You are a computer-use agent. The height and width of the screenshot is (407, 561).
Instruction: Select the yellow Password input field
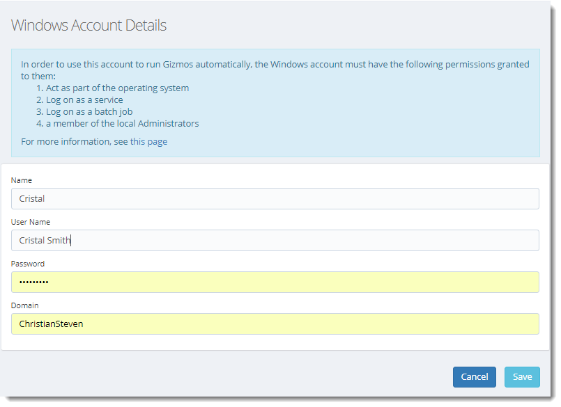(x=275, y=282)
